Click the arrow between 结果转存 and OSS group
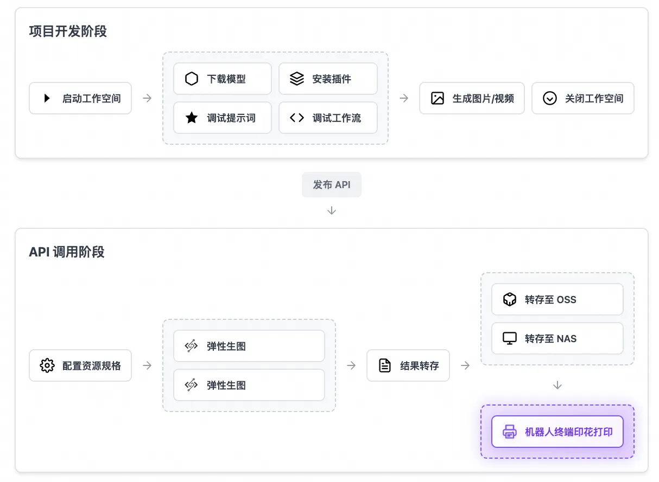The height and width of the screenshot is (482, 659). (x=465, y=365)
